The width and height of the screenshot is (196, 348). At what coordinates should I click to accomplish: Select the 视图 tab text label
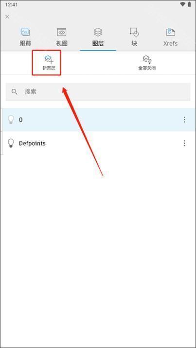point(62,43)
